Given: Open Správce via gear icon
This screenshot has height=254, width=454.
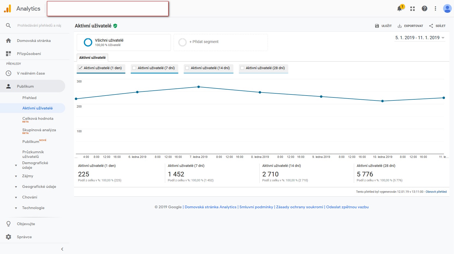Looking at the screenshot, I should [x=8, y=237].
